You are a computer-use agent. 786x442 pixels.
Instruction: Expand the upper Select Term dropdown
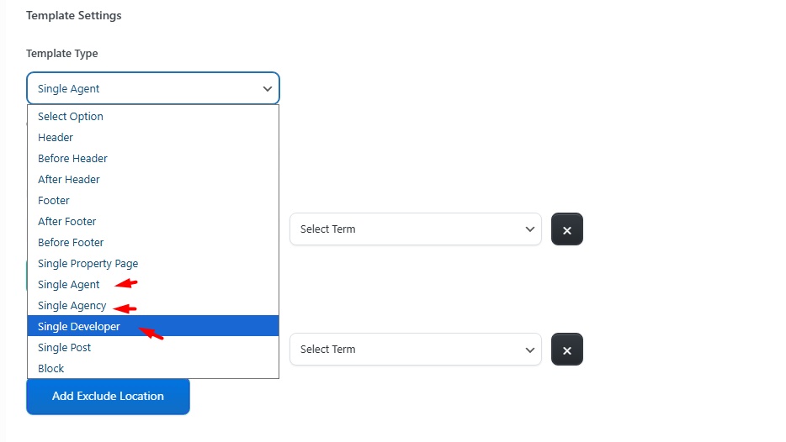[416, 229]
